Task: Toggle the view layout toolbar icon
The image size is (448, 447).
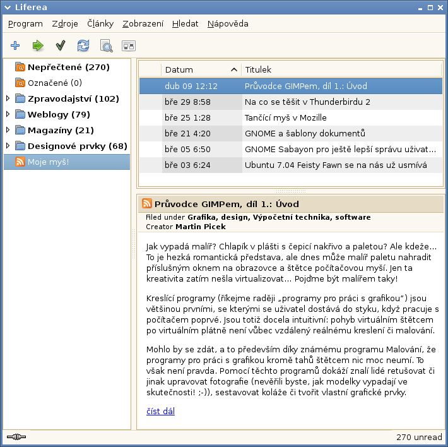Action: coord(129,45)
